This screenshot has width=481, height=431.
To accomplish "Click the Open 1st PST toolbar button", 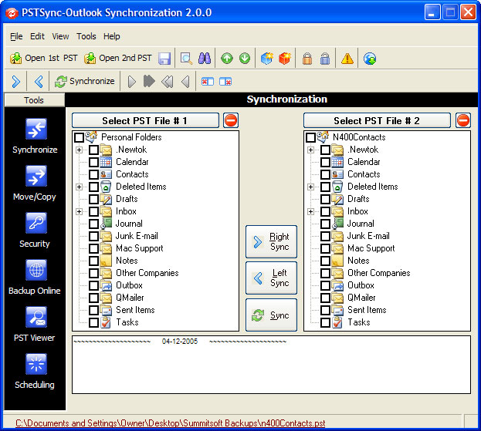I will click(44, 58).
